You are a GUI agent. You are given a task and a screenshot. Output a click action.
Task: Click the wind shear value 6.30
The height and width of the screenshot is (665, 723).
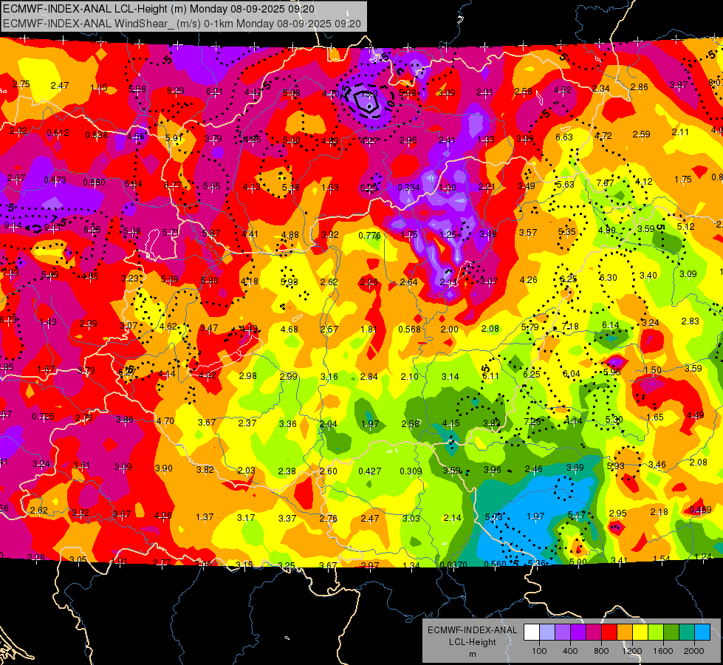(609, 277)
